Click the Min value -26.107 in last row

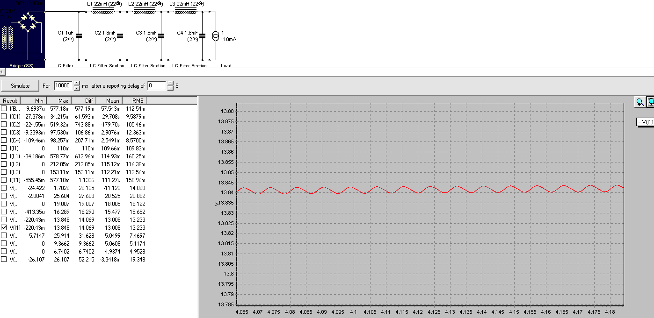click(36, 259)
